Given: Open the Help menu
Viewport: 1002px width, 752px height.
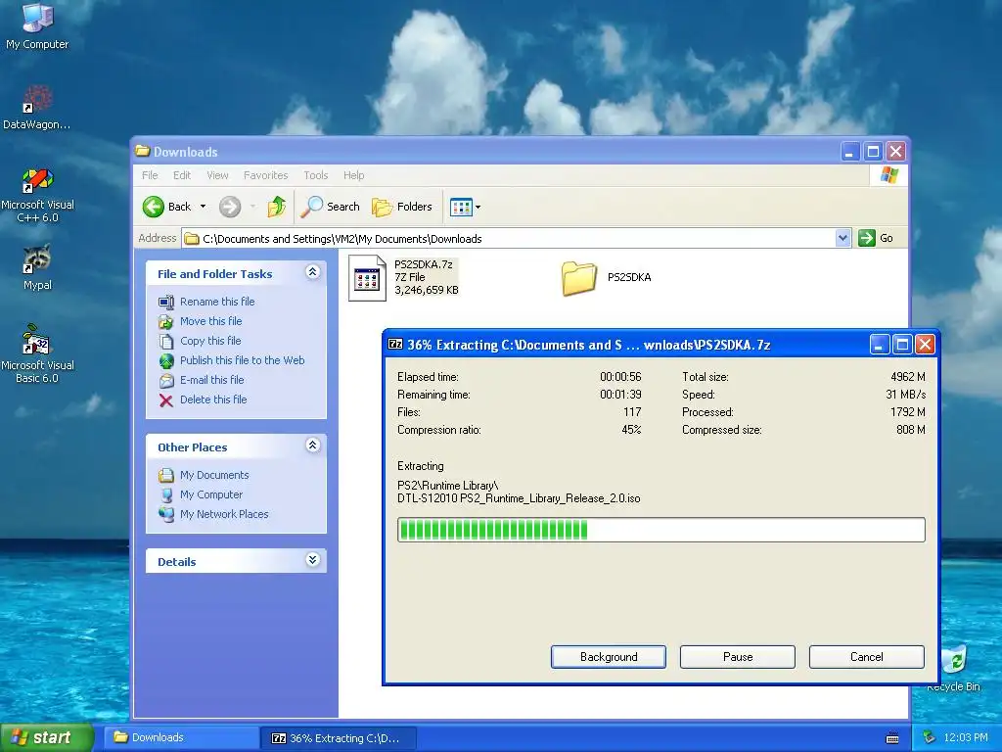Looking at the screenshot, I should click(x=353, y=175).
